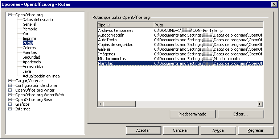Open the Editar... path dialog

point(241,114)
